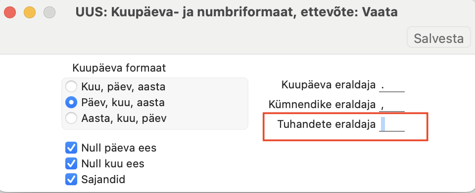Screen dimensions: 475x193
Task: Click the Null kuu ees label text
Action: [x=113, y=164]
